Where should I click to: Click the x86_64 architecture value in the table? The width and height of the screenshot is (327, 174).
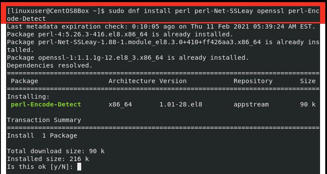tap(120, 104)
